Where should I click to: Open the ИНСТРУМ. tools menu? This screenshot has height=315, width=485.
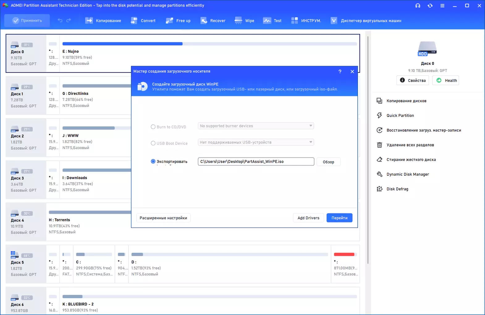(x=306, y=21)
